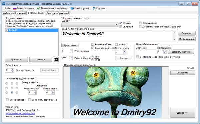200x124 pixels.
Task: Click the question mark Справка icon
Action: [94, 9]
